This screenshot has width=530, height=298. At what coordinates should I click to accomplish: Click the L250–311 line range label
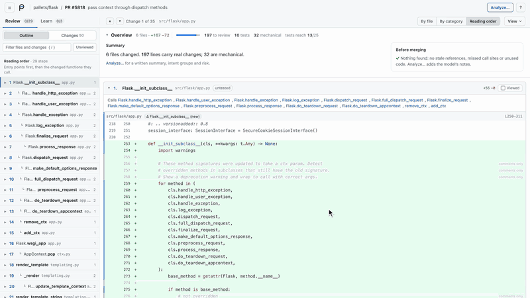[513, 117]
